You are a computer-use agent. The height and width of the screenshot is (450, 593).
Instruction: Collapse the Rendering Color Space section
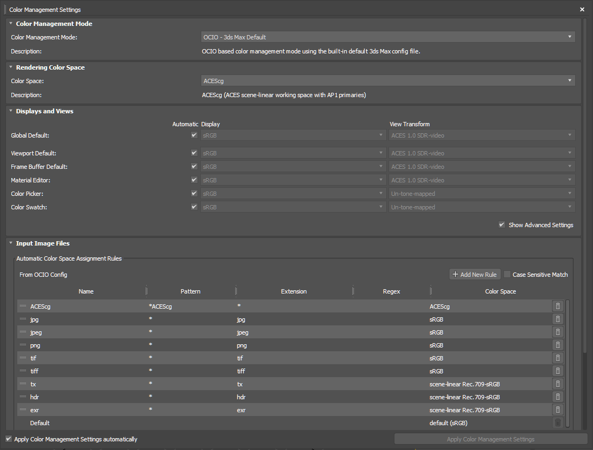click(11, 67)
